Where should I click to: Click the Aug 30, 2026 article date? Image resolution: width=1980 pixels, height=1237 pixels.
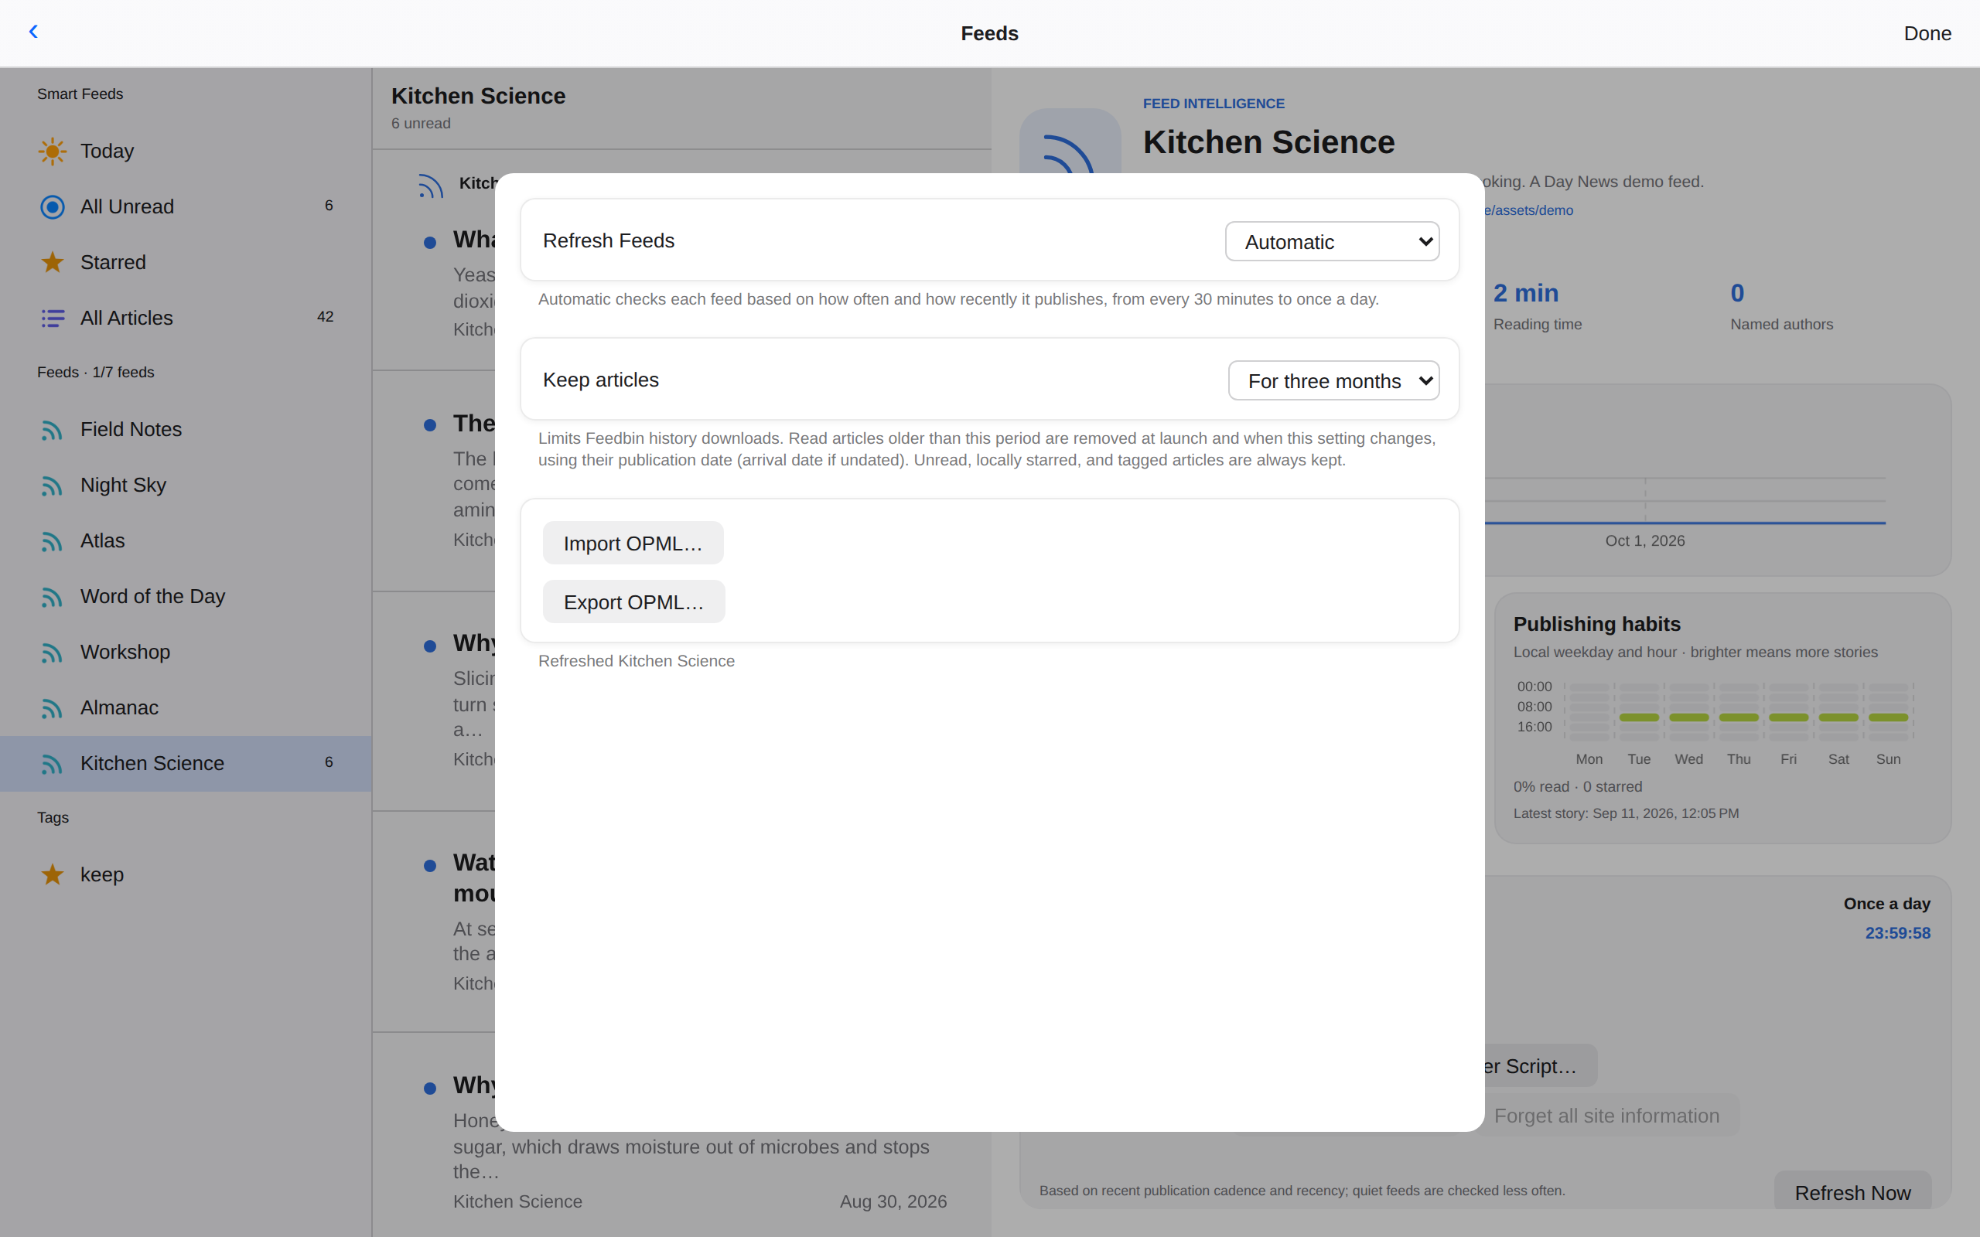click(893, 1201)
